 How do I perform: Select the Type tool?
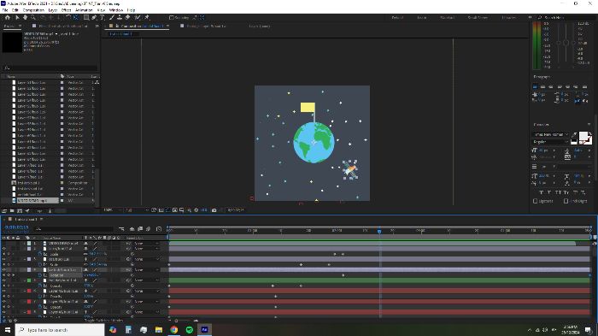103,18
